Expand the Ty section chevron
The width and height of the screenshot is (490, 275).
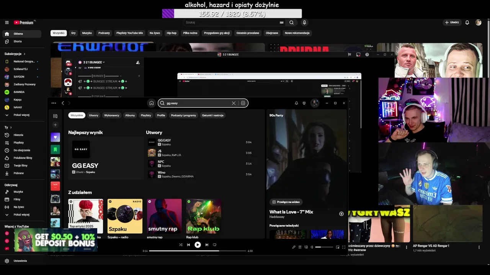coord(11,127)
